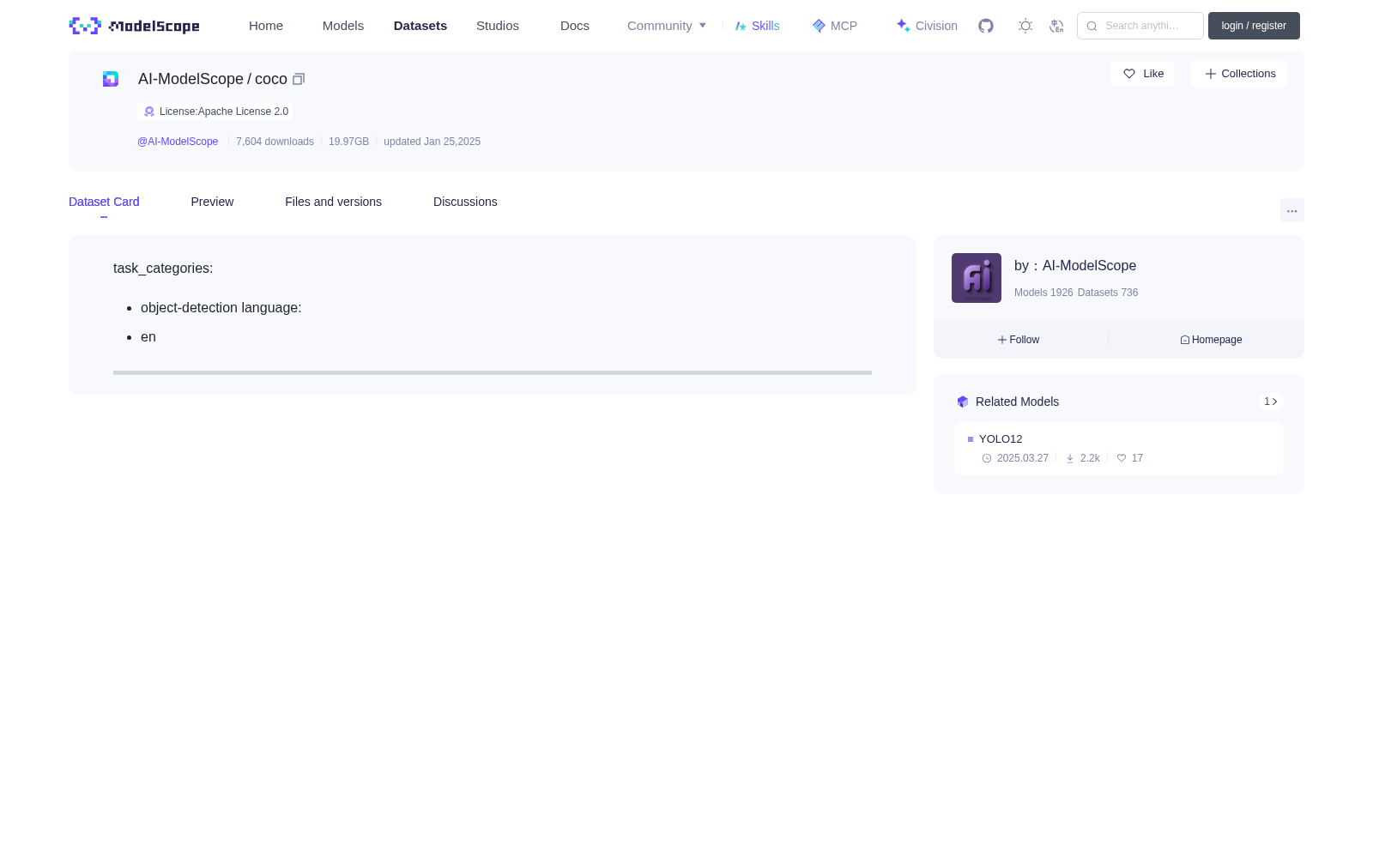Click the 7,604 downloads text
The image size is (1373, 858).
click(275, 142)
